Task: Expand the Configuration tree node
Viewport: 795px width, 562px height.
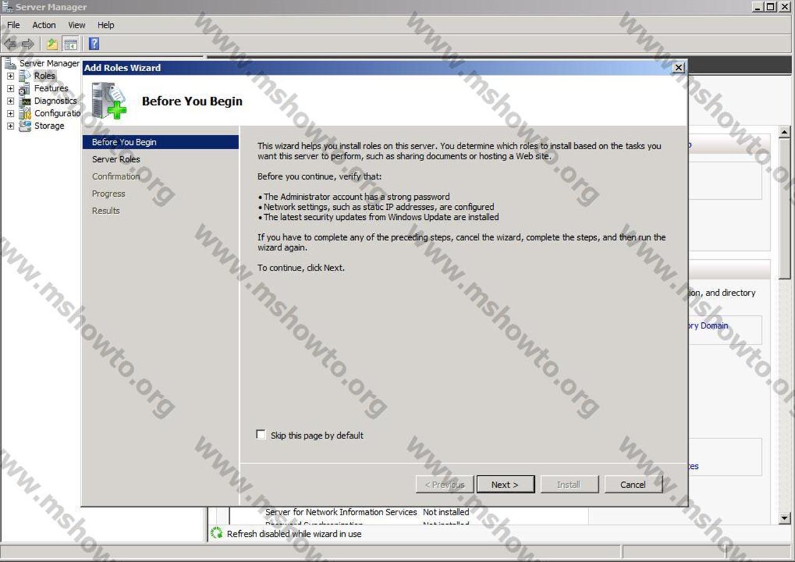Action: 10,114
